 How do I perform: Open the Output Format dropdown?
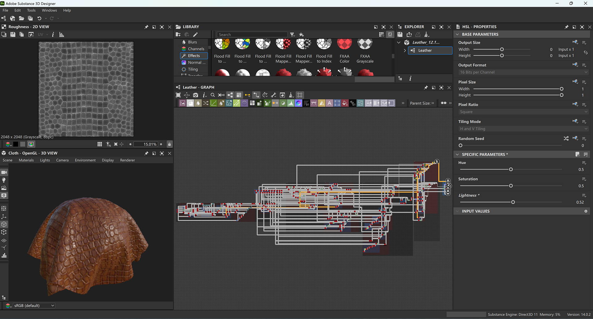[x=523, y=72]
